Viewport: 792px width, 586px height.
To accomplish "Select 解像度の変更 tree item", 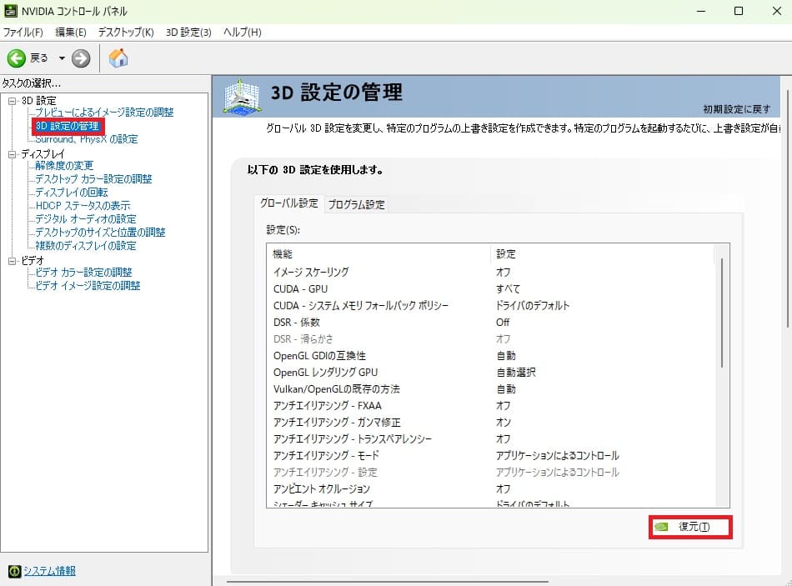I will coord(64,166).
